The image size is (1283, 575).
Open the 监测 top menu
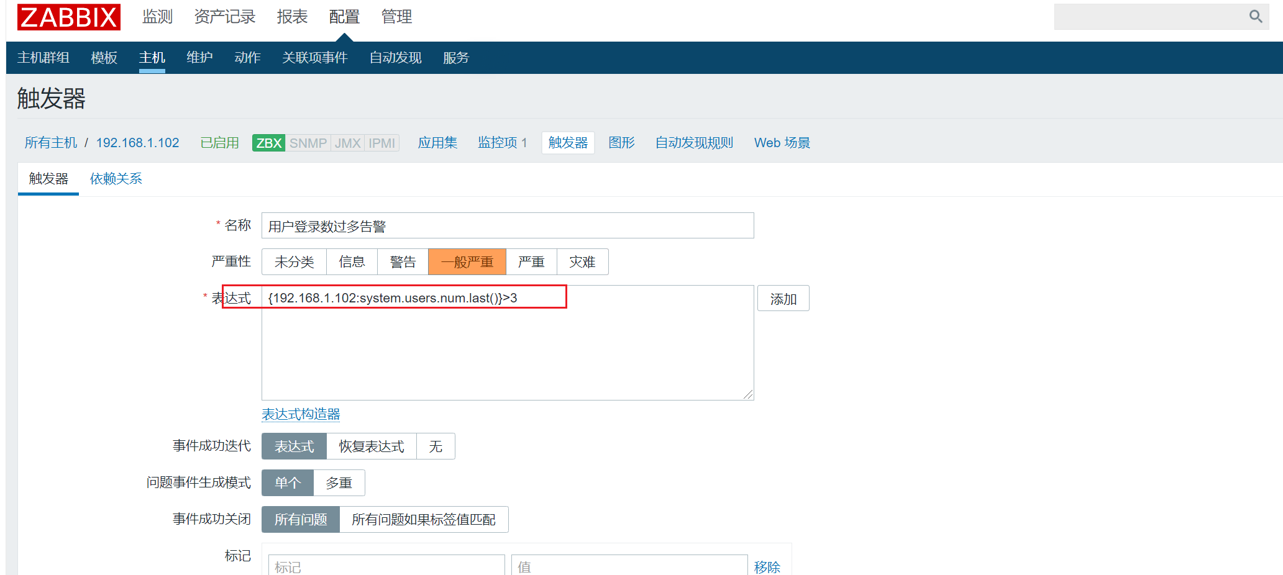pyautogui.click(x=157, y=17)
